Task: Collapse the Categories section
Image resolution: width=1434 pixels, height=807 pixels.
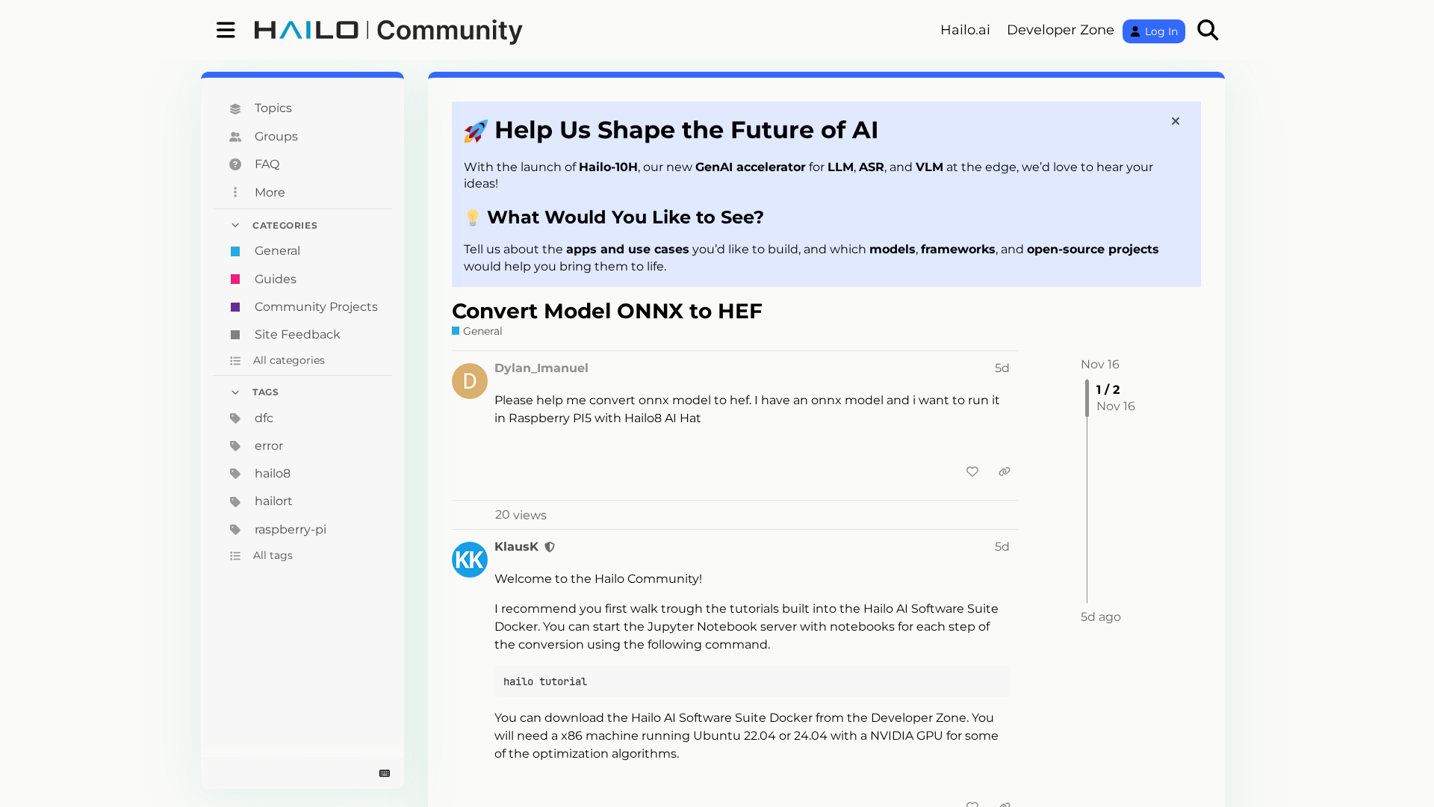Action: (x=235, y=225)
